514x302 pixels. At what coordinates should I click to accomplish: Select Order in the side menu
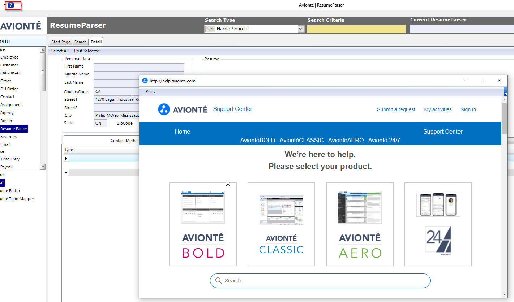click(6, 81)
